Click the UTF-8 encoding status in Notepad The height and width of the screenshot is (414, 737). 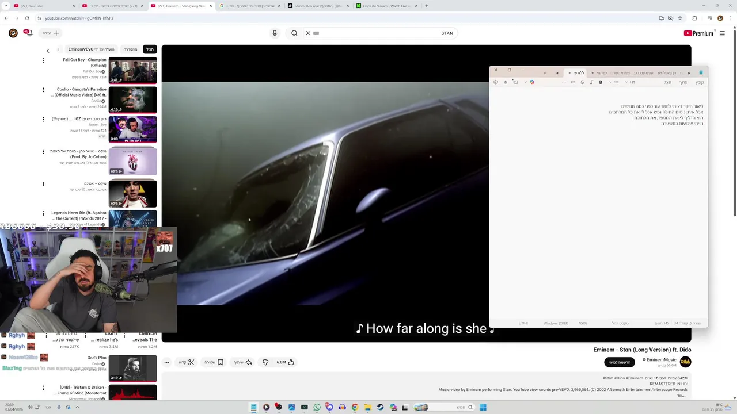click(x=523, y=323)
